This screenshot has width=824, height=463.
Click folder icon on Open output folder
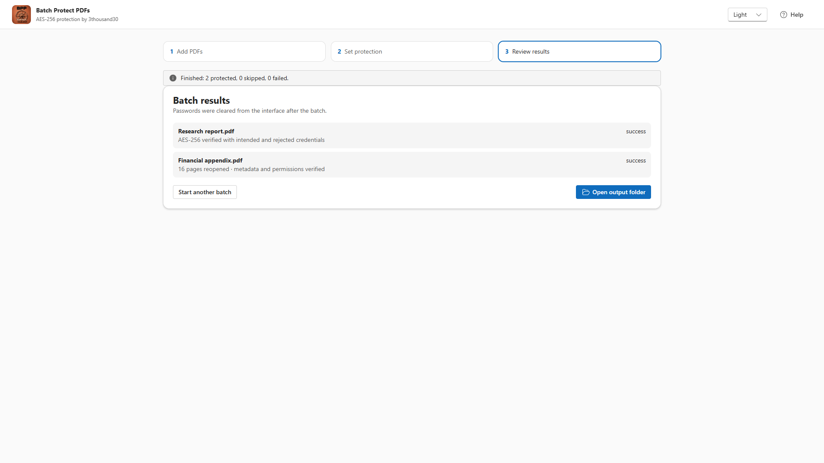(586, 192)
